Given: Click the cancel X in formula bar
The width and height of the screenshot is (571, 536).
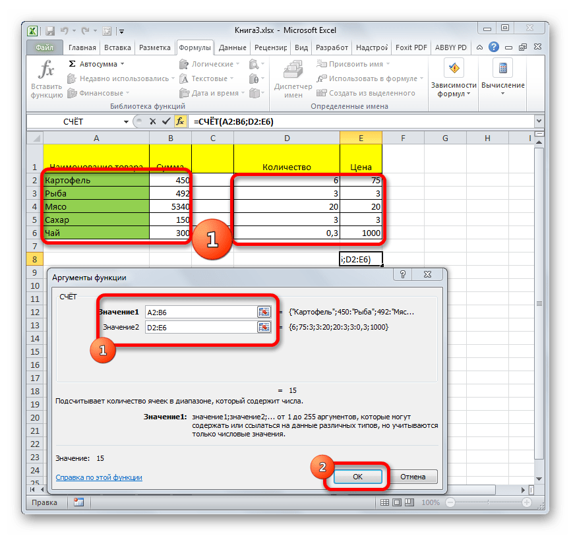Looking at the screenshot, I should (152, 122).
